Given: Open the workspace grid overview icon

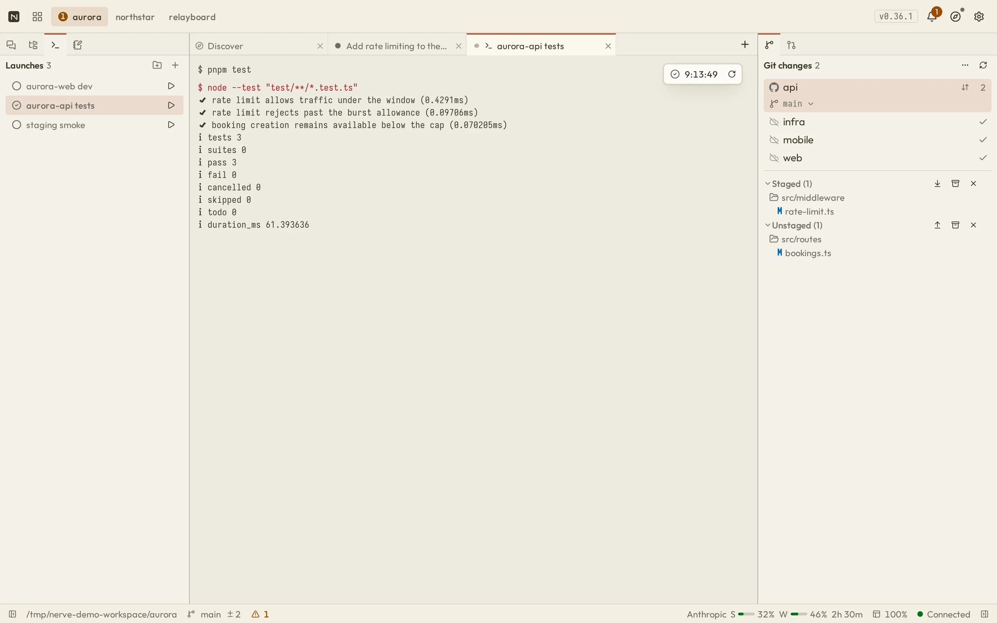Looking at the screenshot, I should coord(37,17).
